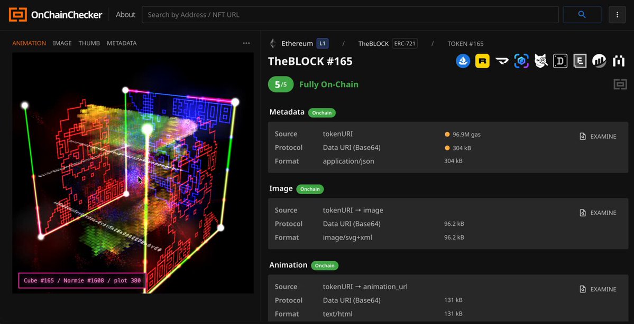Click the green 5/5 score badge
Screen dimensions: 634x324
click(281, 84)
